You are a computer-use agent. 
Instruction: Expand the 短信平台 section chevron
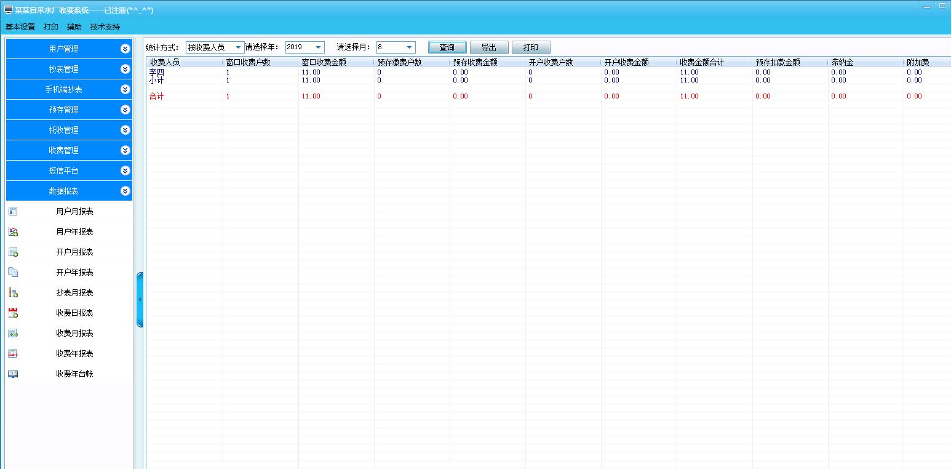(125, 170)
